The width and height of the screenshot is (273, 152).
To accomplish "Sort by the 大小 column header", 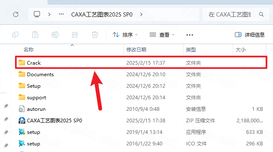I will [x=240, y=50].
